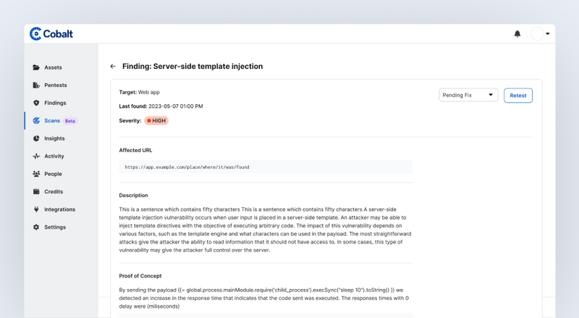Click the Assets folder icon

36,67
